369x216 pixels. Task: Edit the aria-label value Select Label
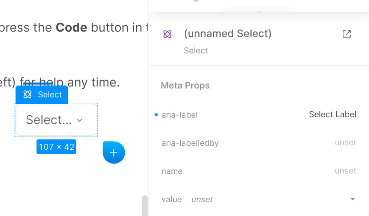332,114
